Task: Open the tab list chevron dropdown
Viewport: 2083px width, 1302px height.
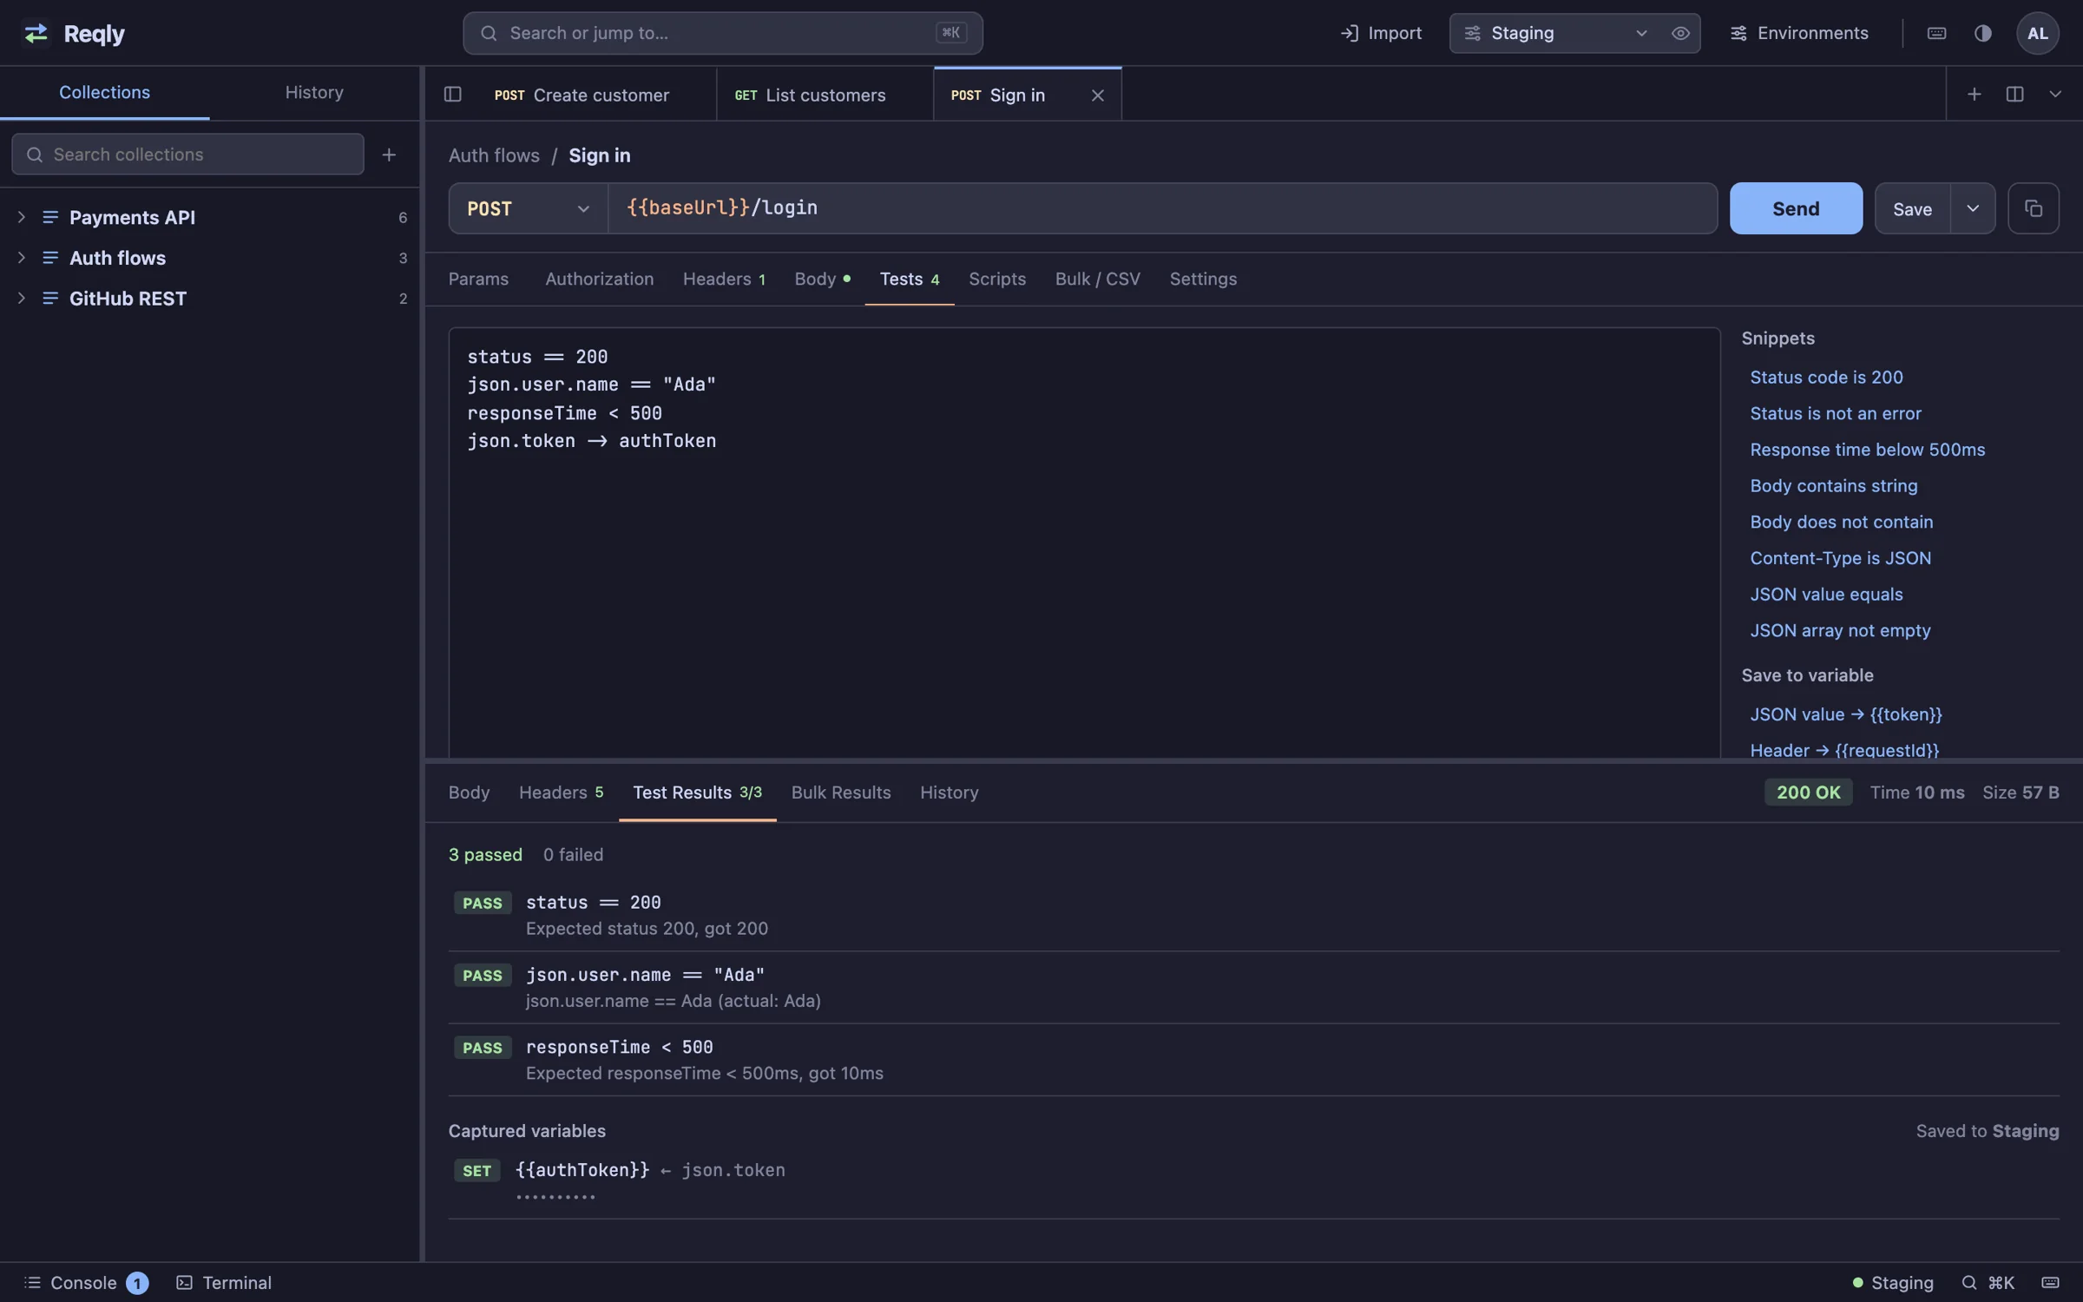Action: [2054, 94]
